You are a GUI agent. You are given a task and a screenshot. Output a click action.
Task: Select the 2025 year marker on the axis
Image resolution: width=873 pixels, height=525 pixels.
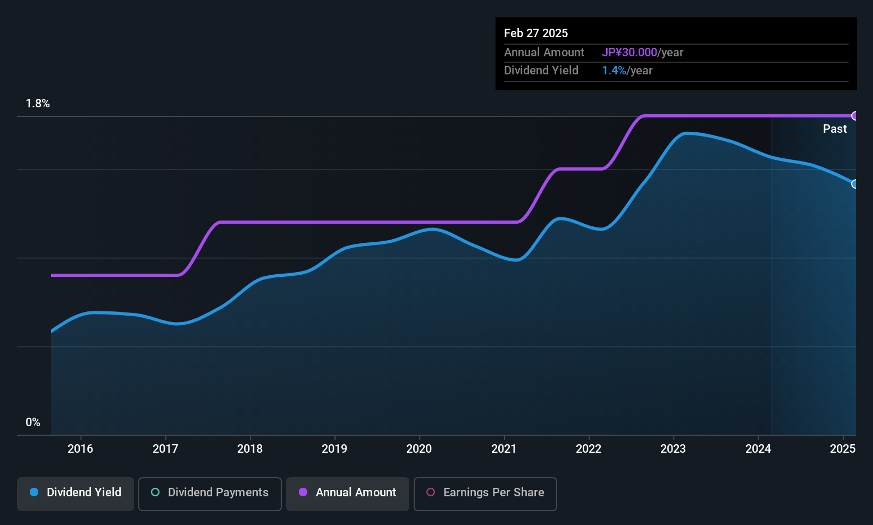843,449
